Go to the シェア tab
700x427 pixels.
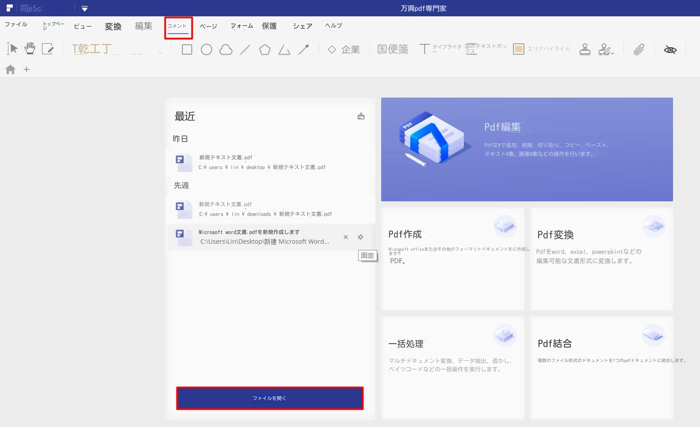tap(302, 26)
